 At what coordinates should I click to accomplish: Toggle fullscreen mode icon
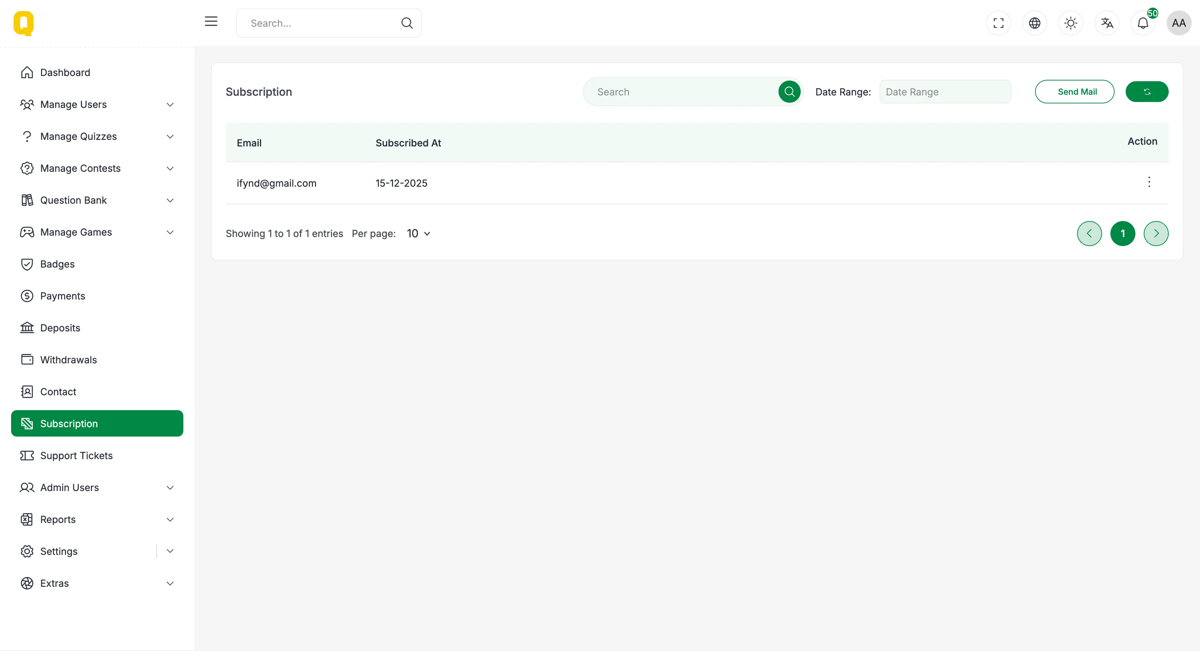click(998, 23)
